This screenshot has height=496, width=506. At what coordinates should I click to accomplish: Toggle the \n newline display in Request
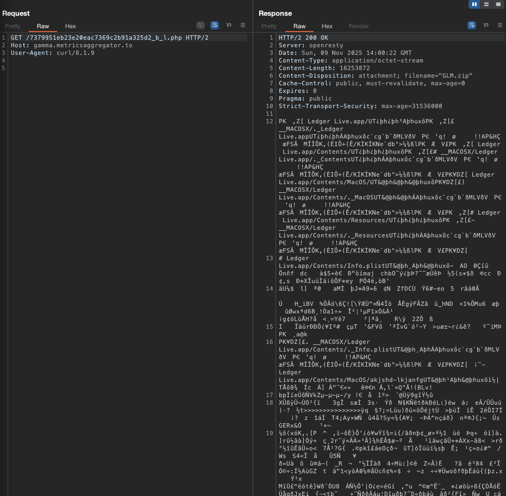coord(229,25)
